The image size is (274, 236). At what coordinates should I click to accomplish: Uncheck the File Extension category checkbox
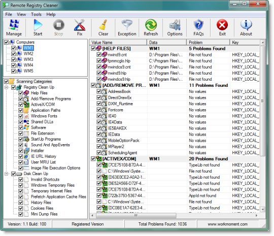pyautogui.click(x=21, y=133)
